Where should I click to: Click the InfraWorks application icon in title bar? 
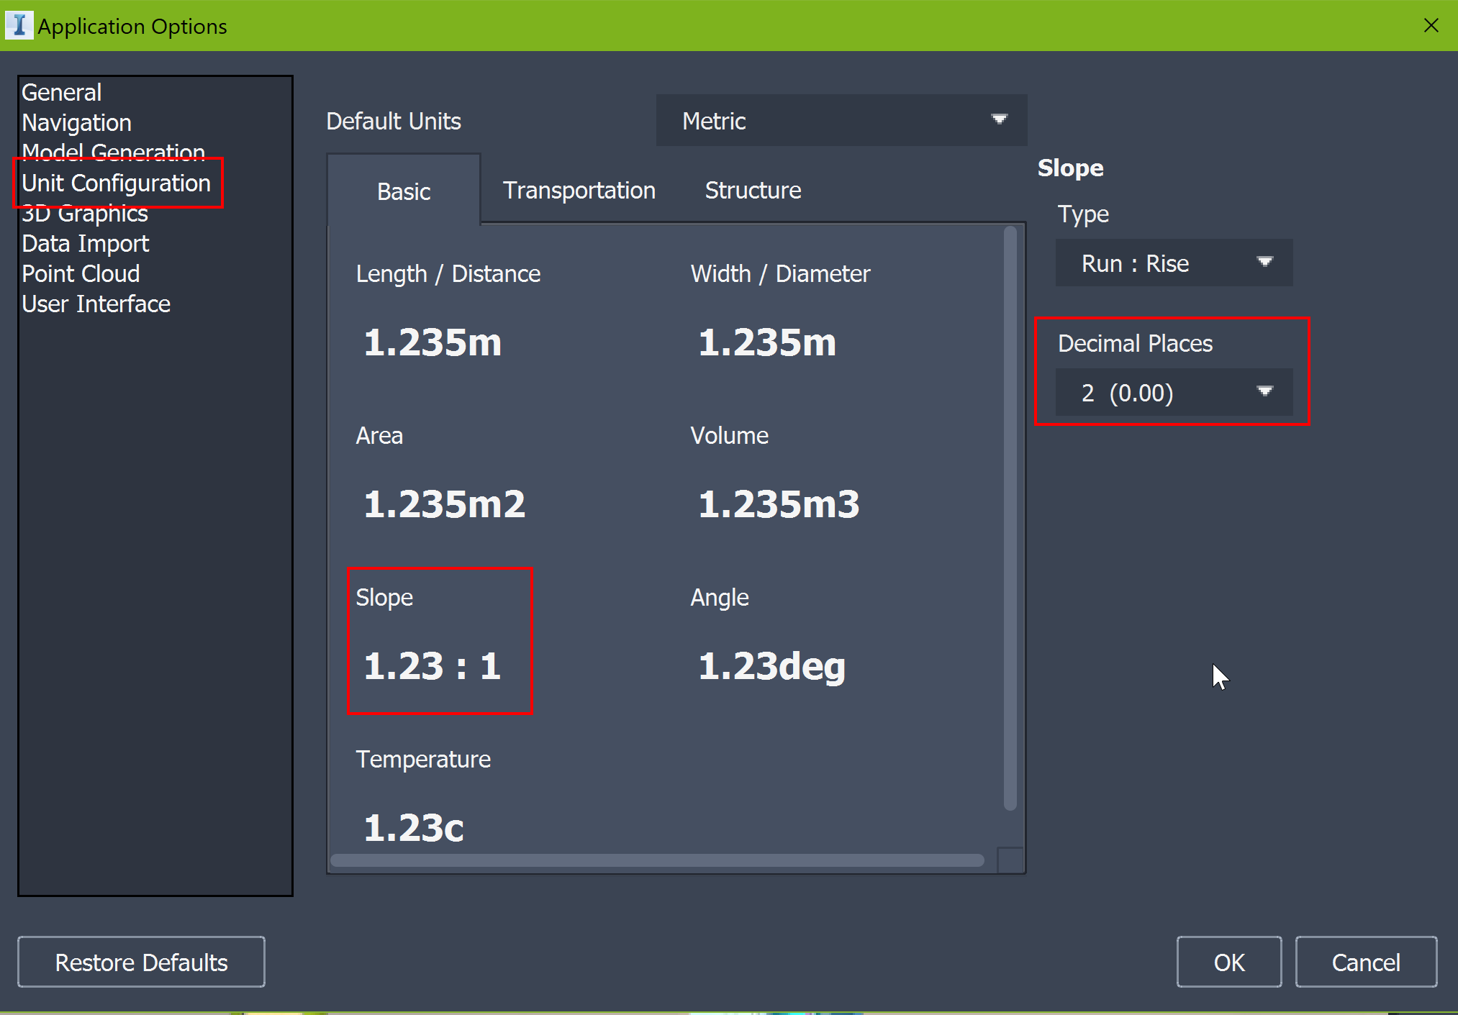pos(19,25)
